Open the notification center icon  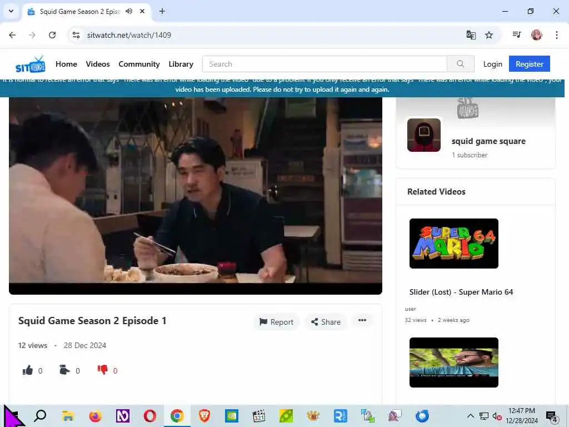[x=552, y=416]
